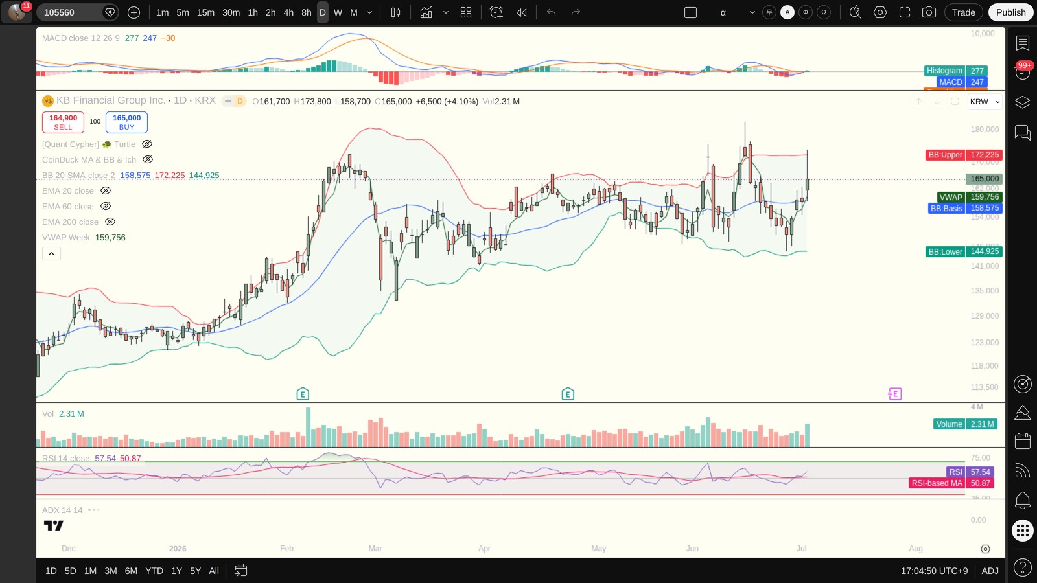
Task: Select the 1m timeframe
Action: (163, 12)
